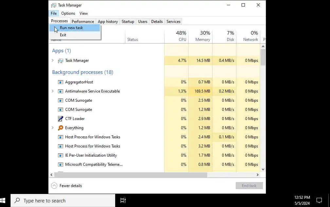Open the View menu
The height and width of the screenshot is (207, 330).
click(83, 13)
